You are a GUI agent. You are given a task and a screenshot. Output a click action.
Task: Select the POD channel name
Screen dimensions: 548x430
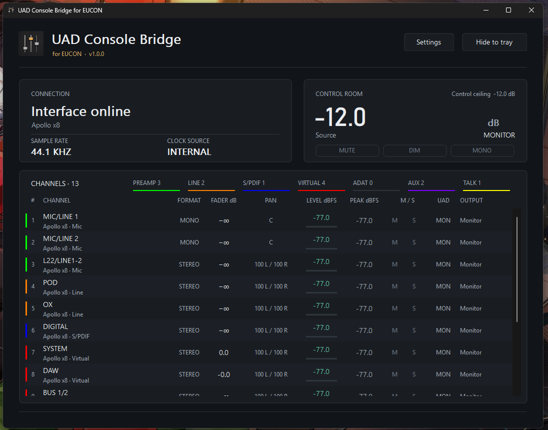[x=50, y=283]
